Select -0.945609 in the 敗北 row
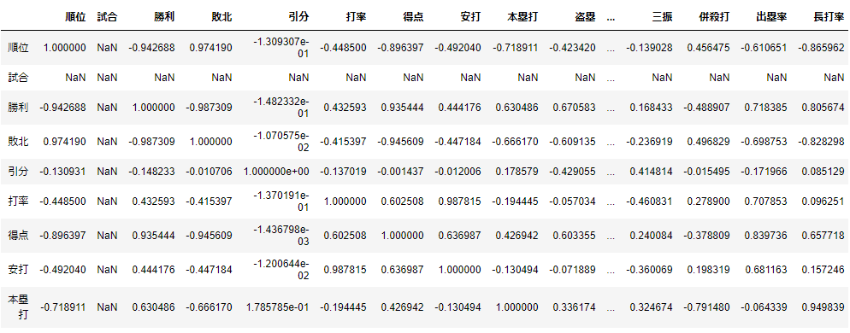The image size is (850, 333). point(400,142)
